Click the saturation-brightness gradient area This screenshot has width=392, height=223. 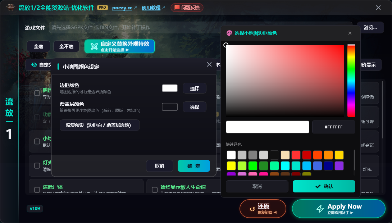[x=285, y=81]
